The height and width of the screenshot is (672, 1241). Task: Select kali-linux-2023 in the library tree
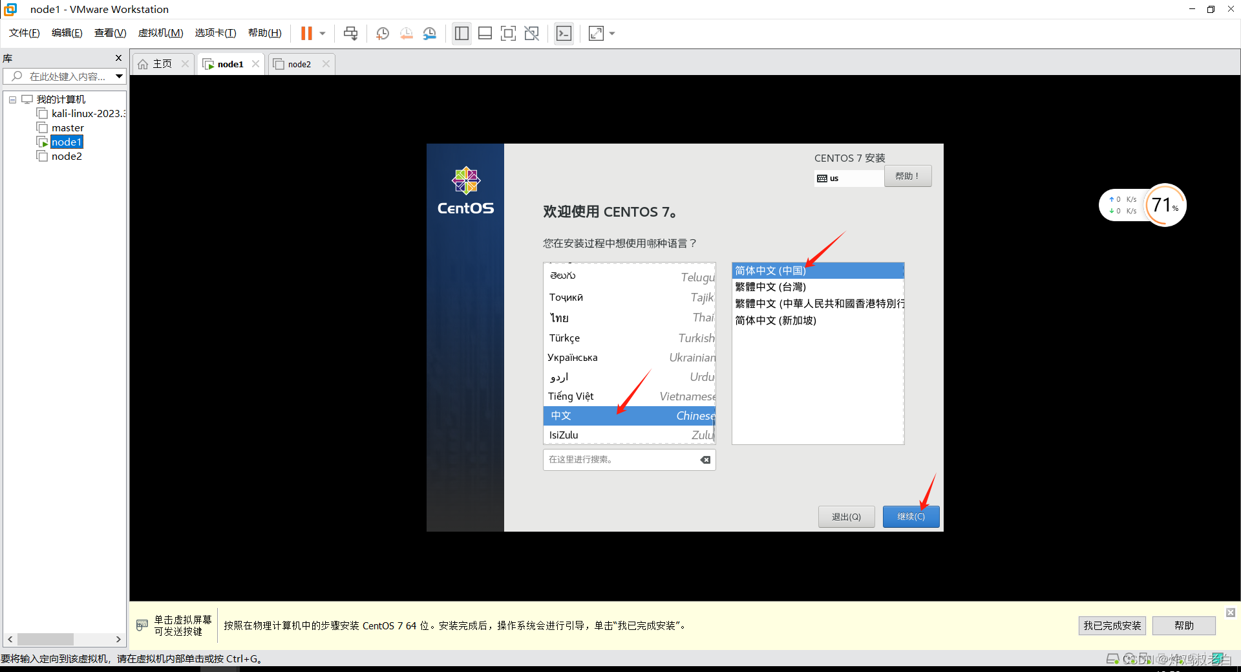(x=81, y=114)
